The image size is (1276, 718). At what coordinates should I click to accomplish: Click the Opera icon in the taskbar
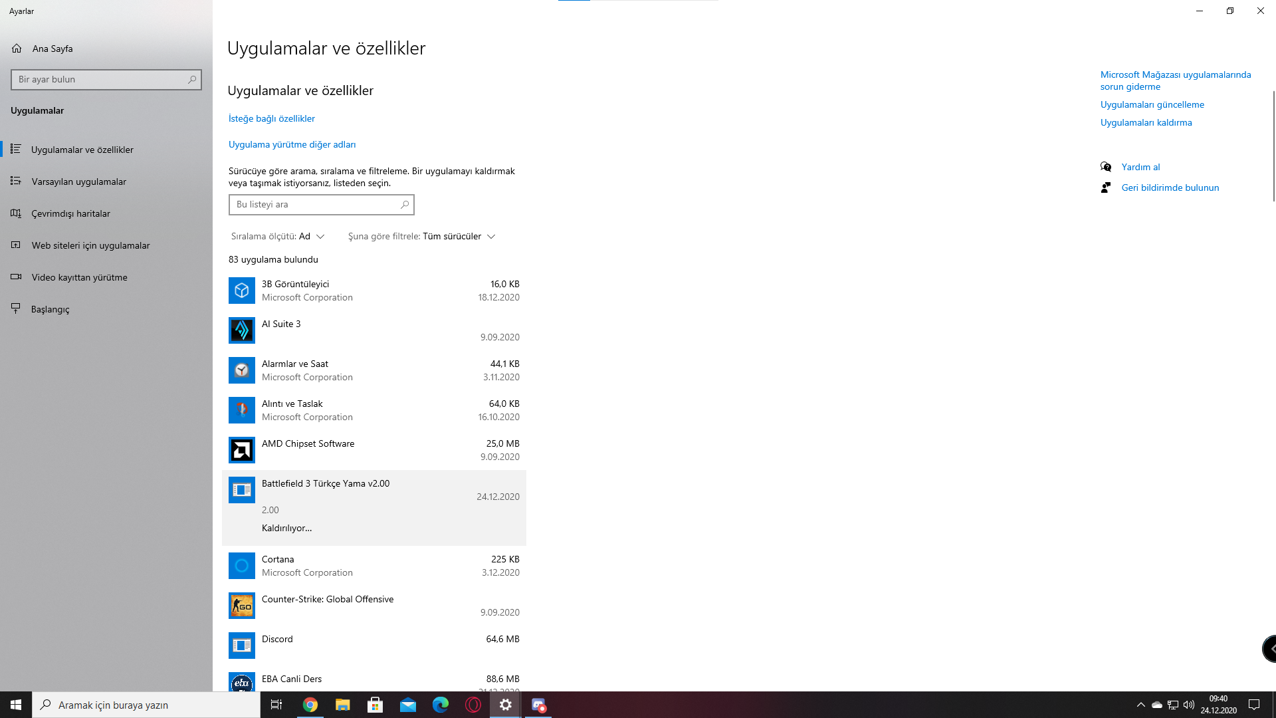pyautogui.click(x=473, y=705)
